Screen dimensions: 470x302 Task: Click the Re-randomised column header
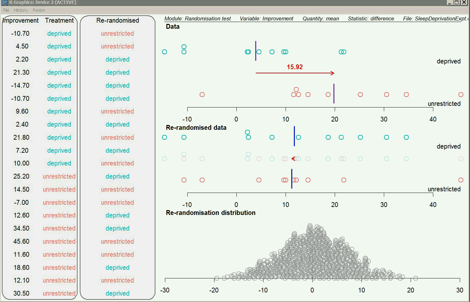[117, 20]
